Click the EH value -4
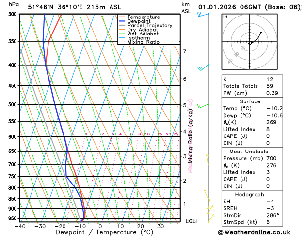 pos(270,202)
